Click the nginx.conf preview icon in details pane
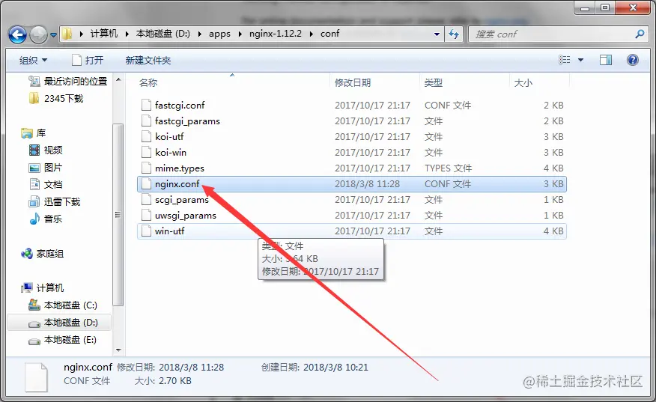This screenshot has height=402, width=656. [37, 377]
